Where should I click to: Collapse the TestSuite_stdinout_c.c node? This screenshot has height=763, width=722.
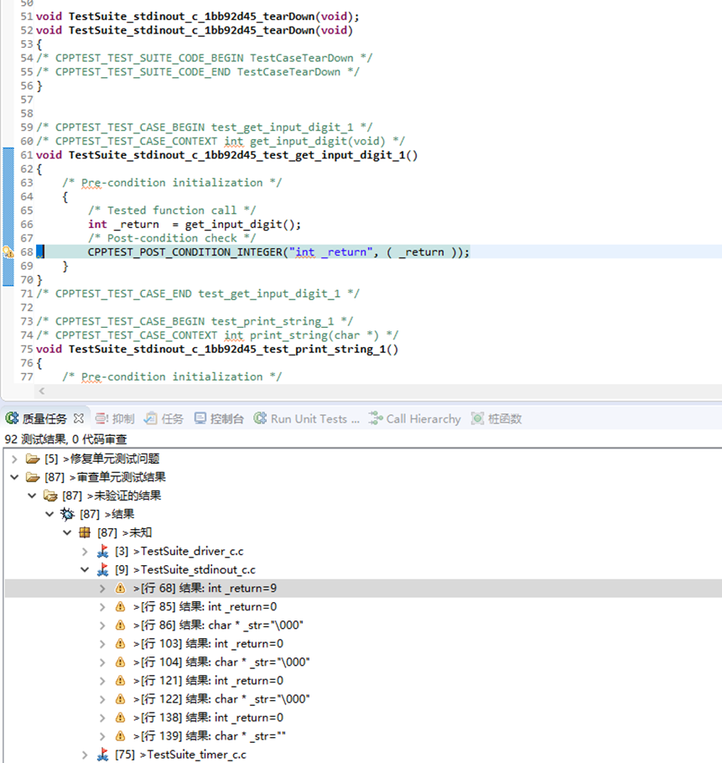click(x=85, y=569)
